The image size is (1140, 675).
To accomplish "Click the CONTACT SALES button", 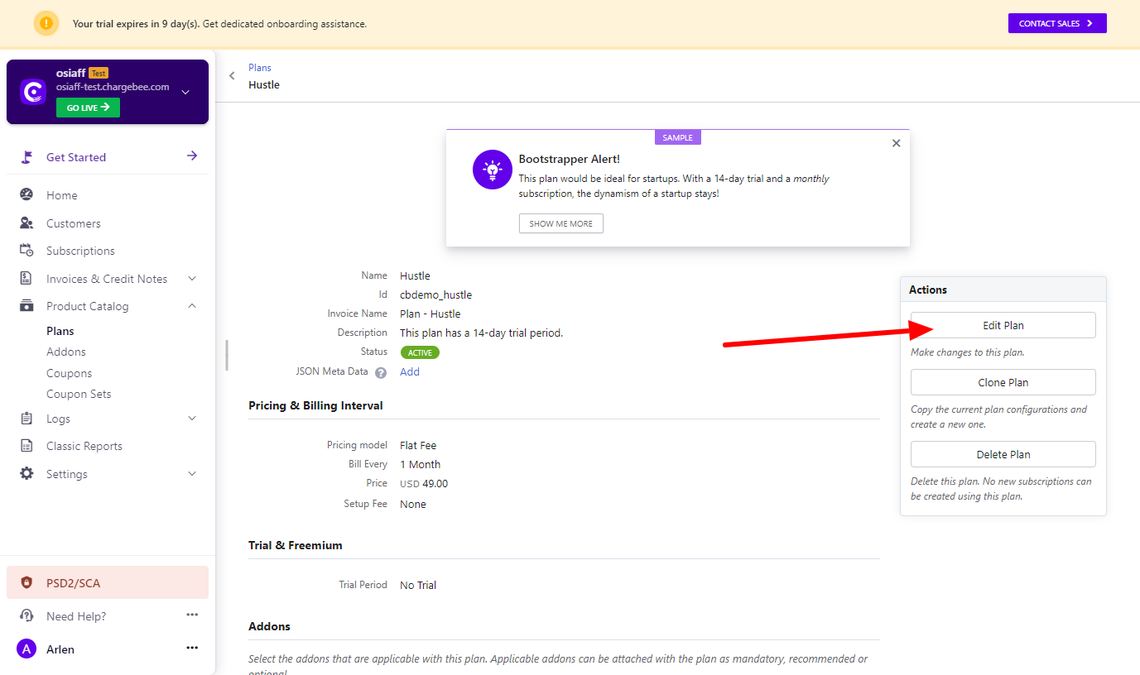I will point(1057,23).
